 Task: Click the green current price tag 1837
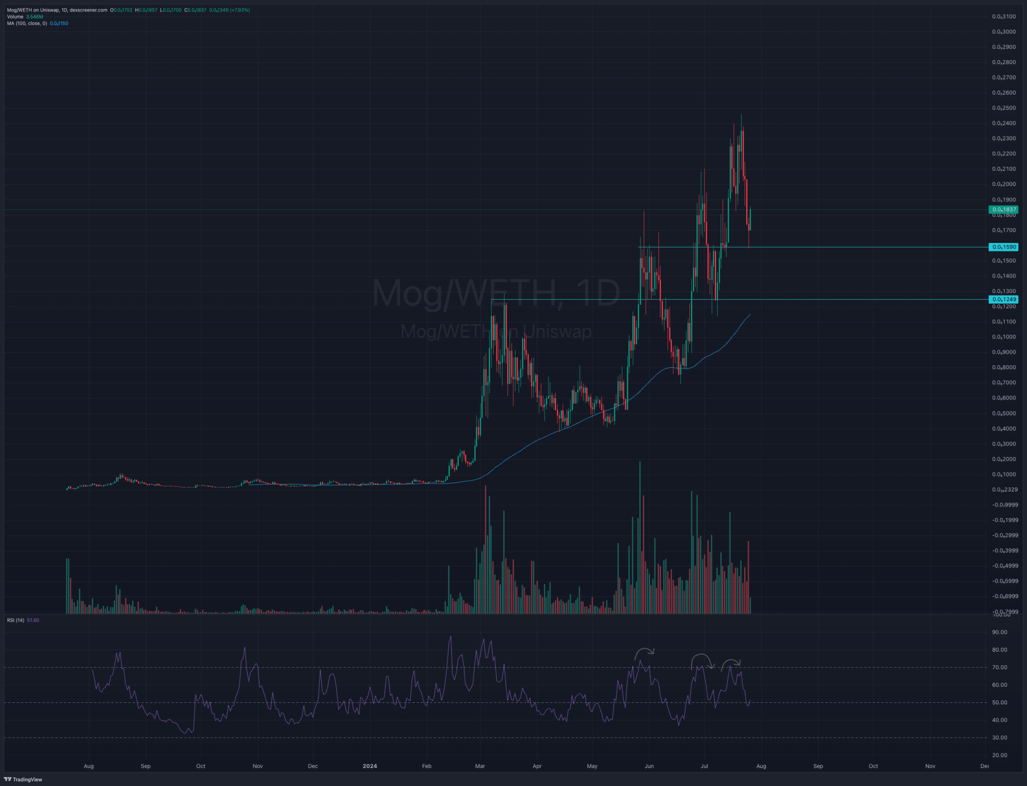tap(1004, 209)
